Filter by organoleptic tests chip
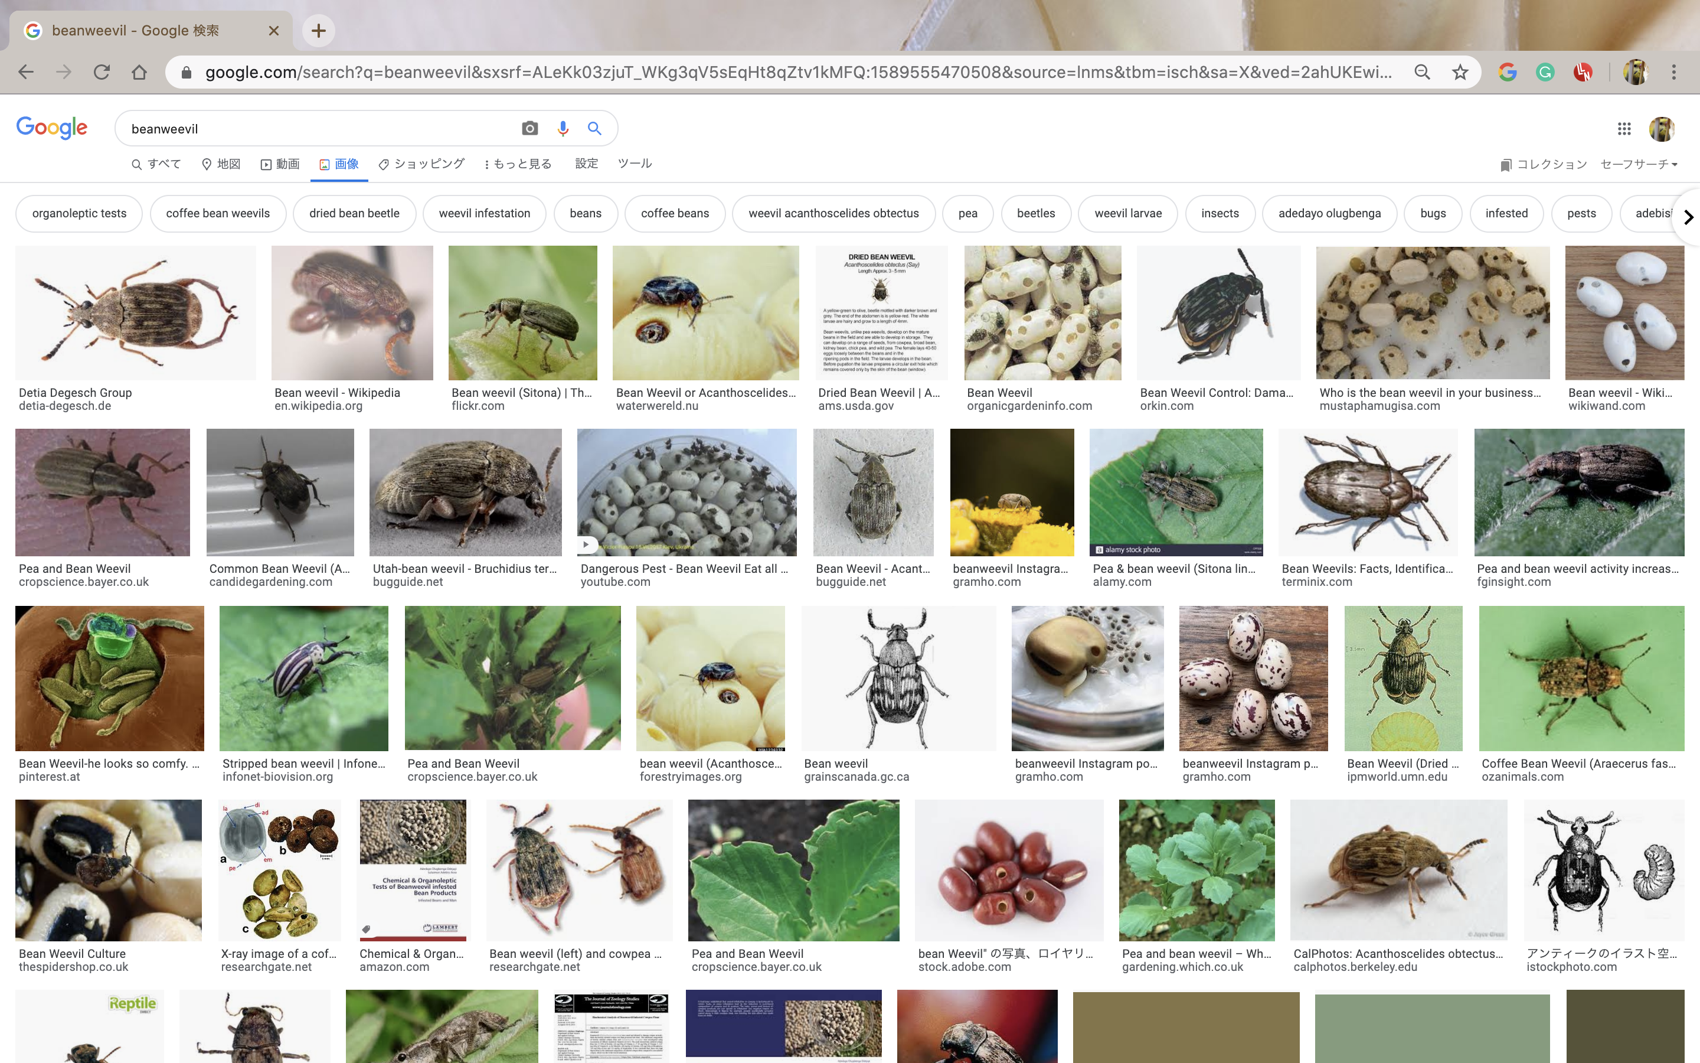1700x1063 pixels. (x=79, y=213)
